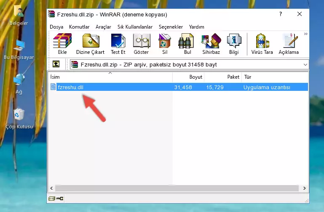Click horizontal scrollbar left arrow

(51, 188)
